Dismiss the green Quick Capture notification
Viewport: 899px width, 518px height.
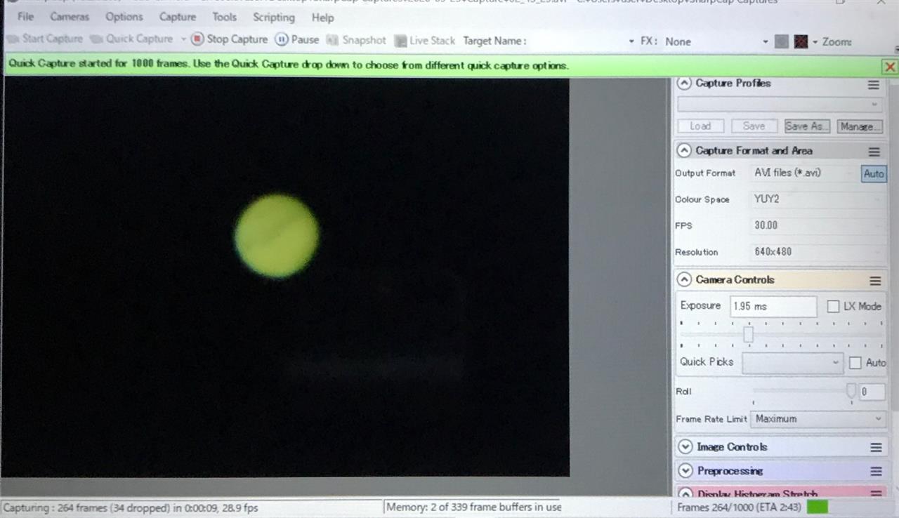point(890,67)
